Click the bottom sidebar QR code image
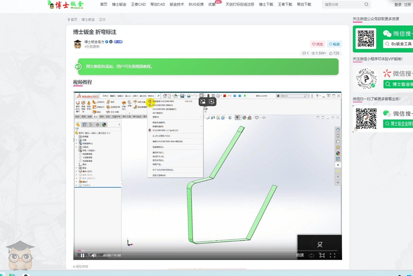Image resolution: width=413 pixels, height=276 pixels. (x=366, y=119)
